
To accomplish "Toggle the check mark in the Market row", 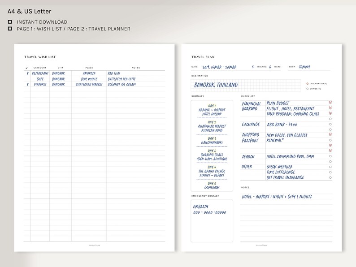I will pos(27,84).
